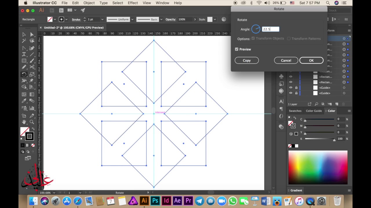This screenshot has height=208, width=371.
Task: Click the None color swatch in Color panel
Action: [x=290, y=146]
